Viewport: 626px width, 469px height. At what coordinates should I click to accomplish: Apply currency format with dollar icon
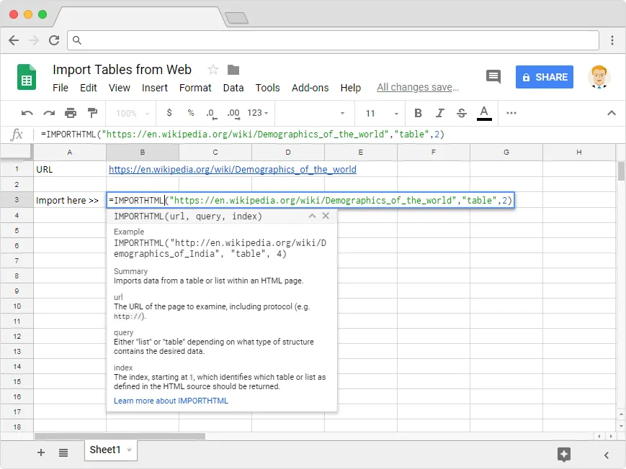[x=169, y=113]
